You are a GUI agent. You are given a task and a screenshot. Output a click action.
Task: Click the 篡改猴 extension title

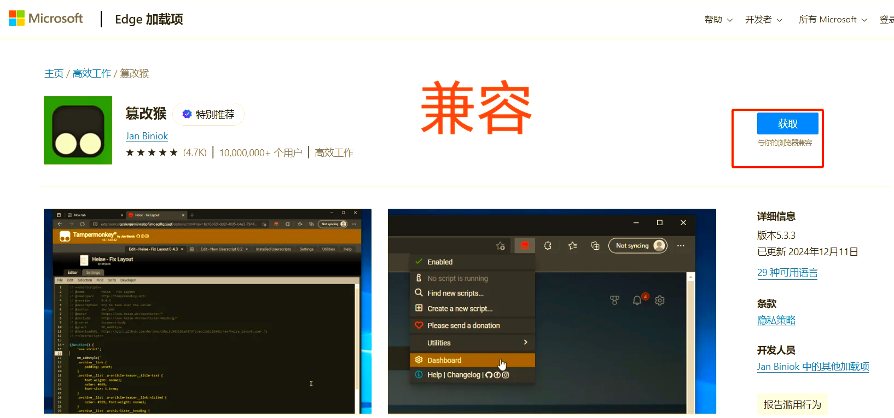point(146,113)
